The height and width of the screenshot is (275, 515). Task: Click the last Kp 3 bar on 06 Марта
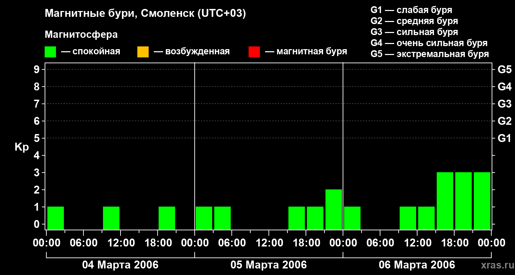482,201
